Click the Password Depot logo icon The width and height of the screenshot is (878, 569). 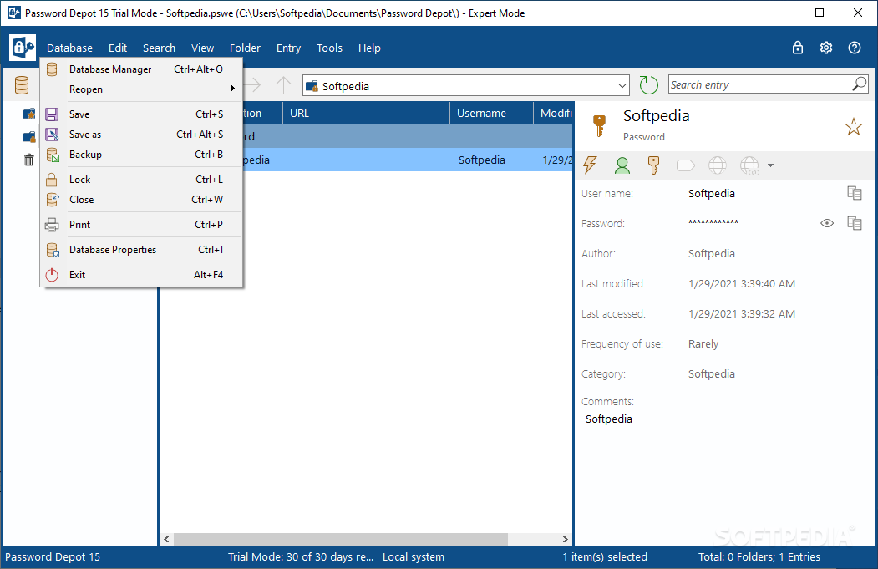(23, 48)
